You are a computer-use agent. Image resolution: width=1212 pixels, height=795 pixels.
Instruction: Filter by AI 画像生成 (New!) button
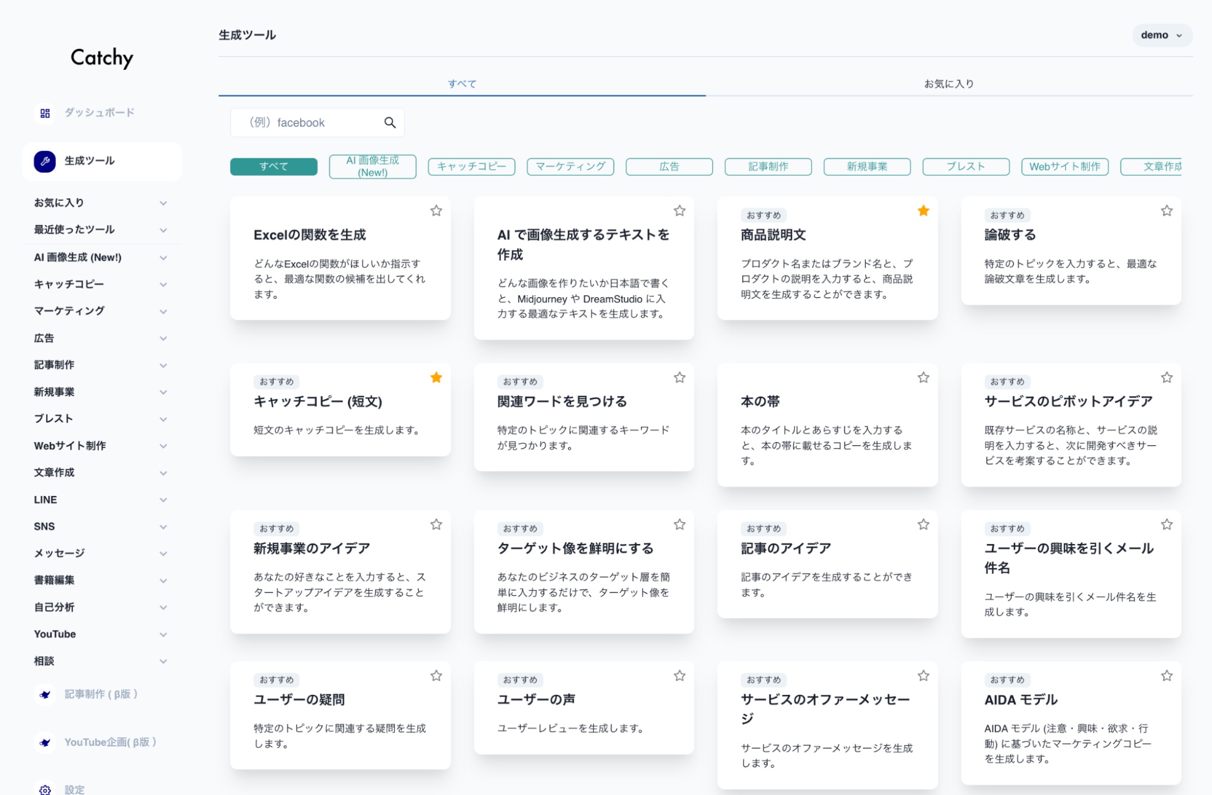[x=372, y=167]
